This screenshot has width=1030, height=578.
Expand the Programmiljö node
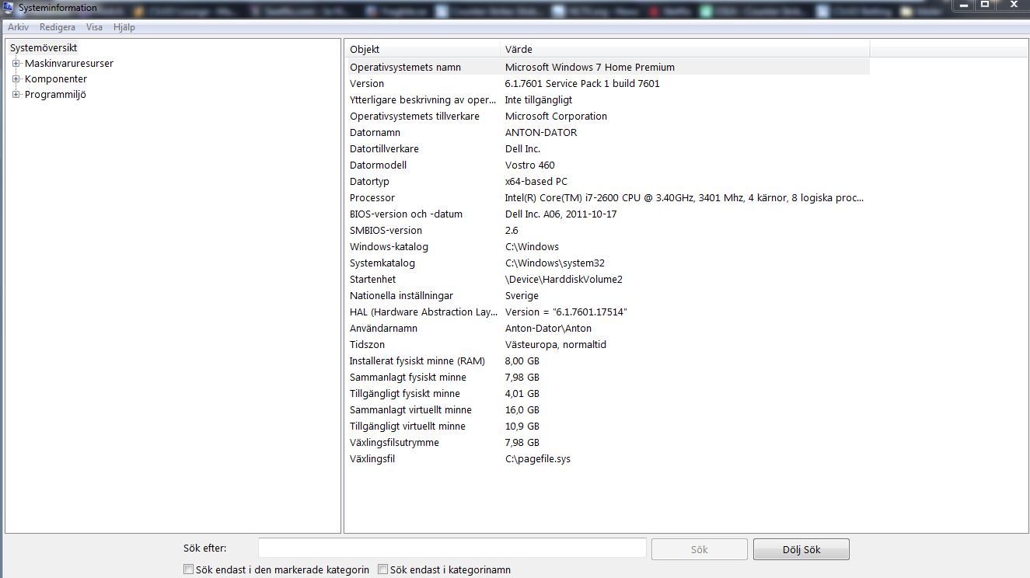[16, 95]
